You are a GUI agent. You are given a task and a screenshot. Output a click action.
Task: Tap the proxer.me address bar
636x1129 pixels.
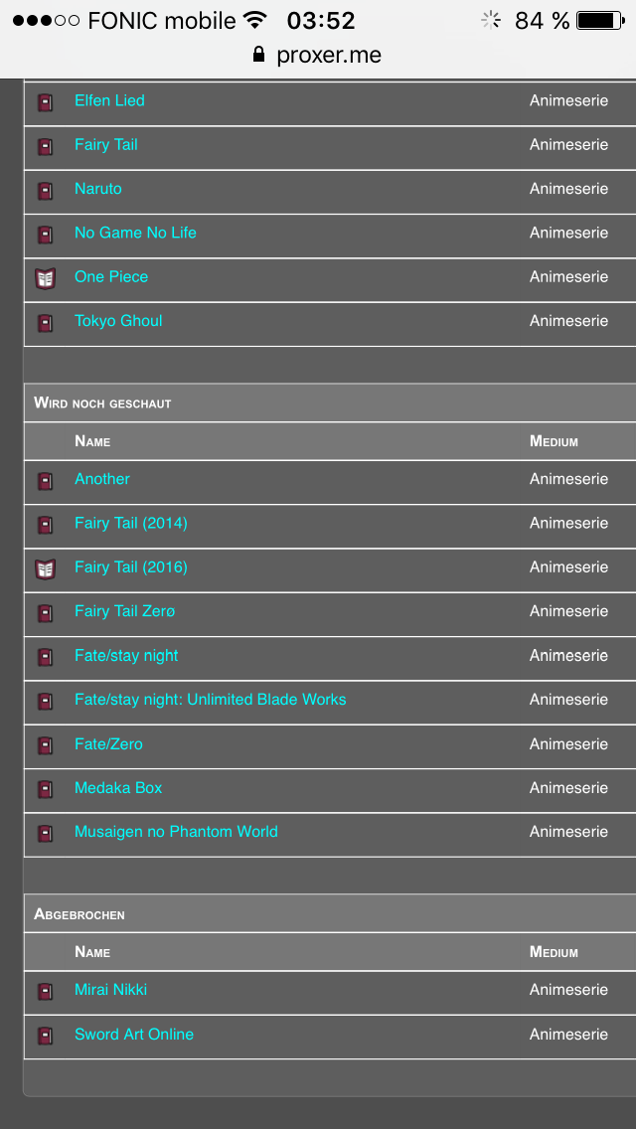tap(318, 55)
